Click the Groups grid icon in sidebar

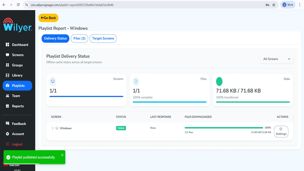pyautogui.click(x=7, y=65)
